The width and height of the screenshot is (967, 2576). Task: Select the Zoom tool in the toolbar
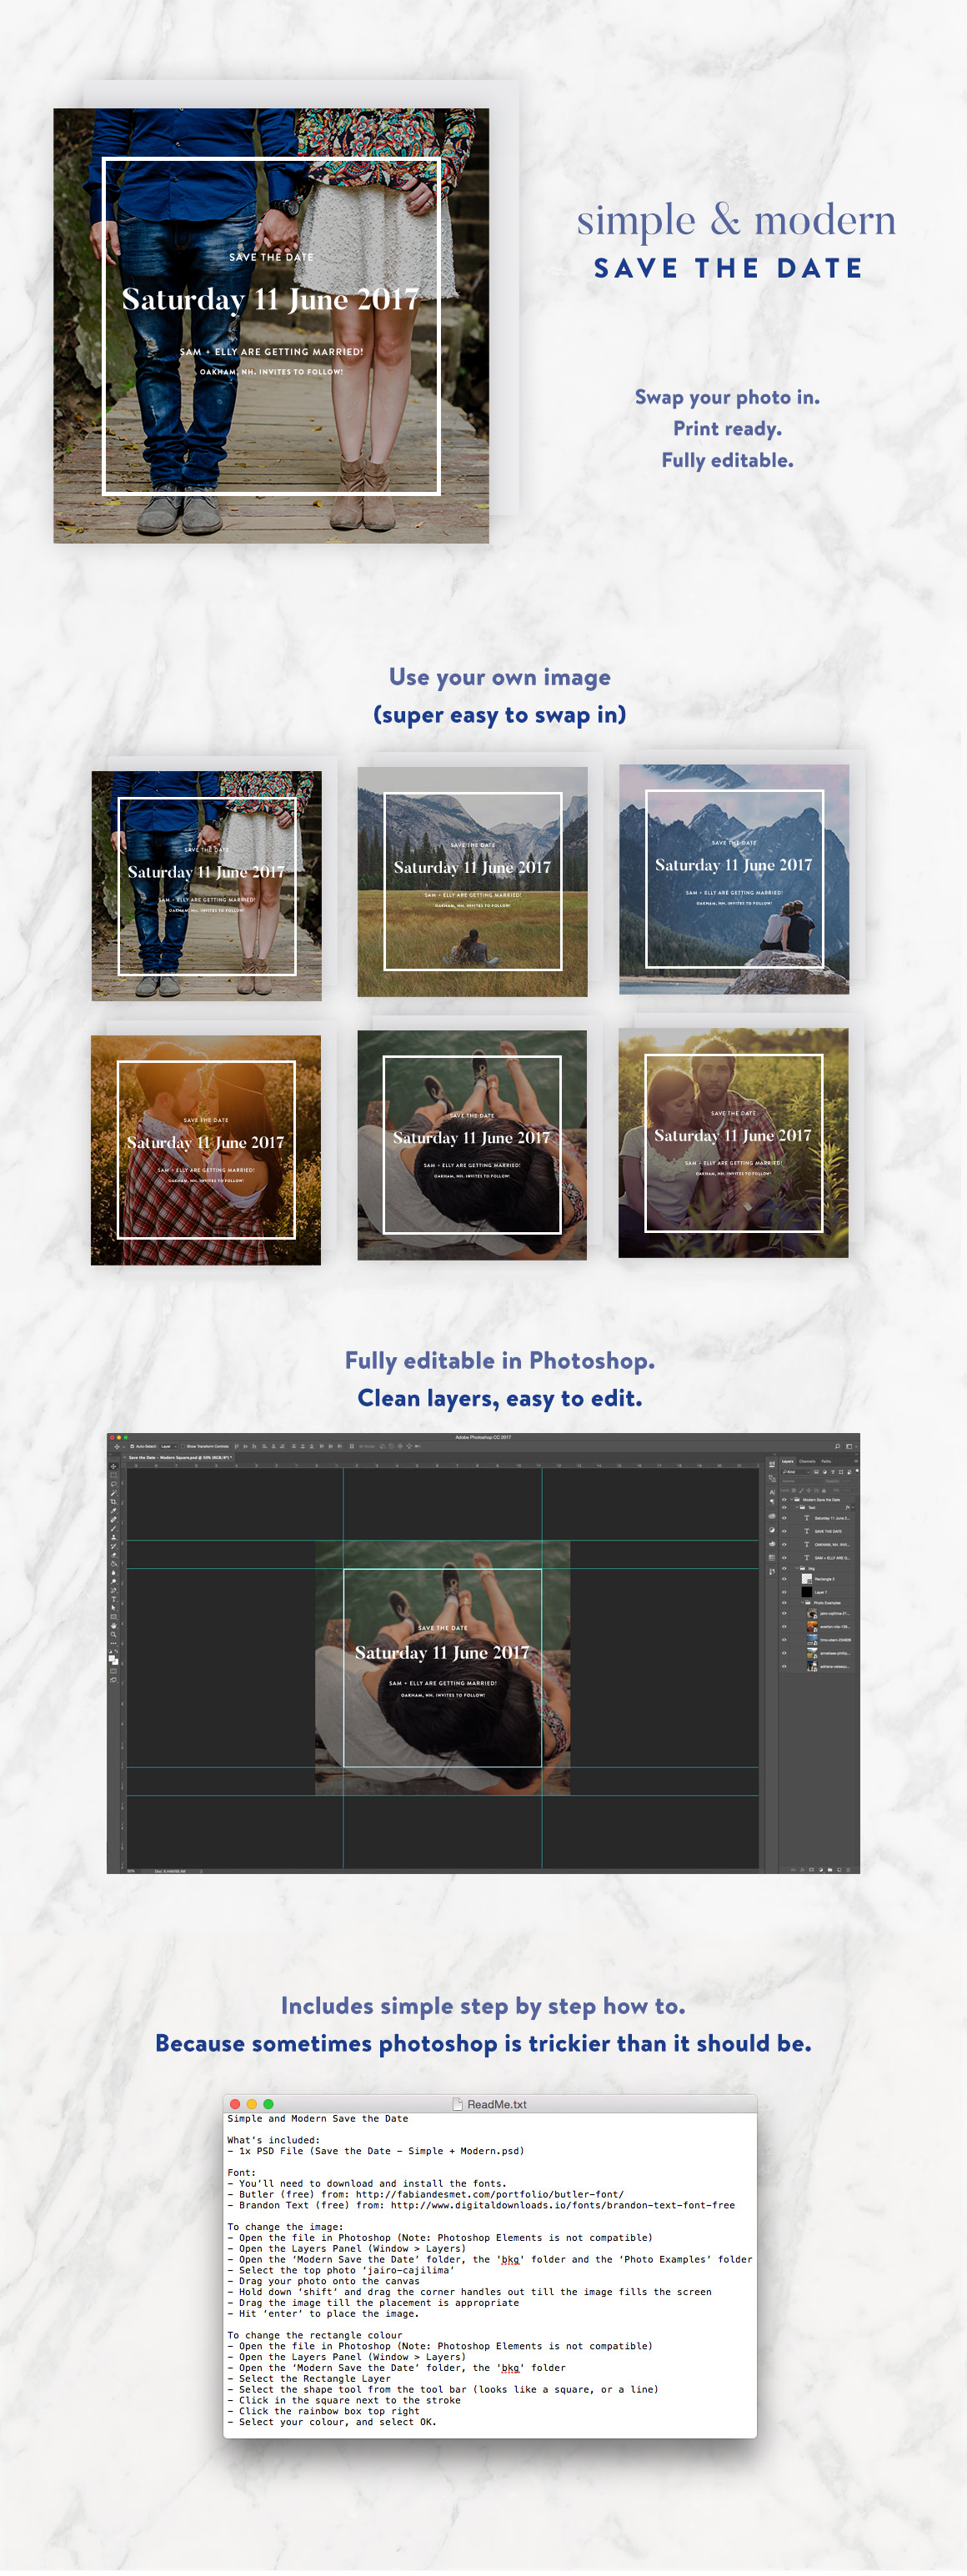pyautogui.click(x=114, y=1634)
